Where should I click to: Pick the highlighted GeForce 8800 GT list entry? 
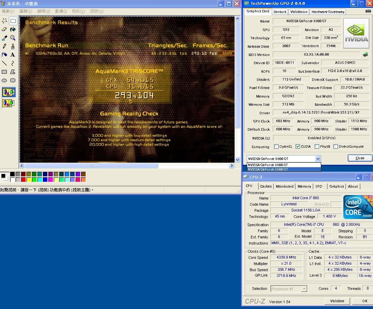pos(284,170)
